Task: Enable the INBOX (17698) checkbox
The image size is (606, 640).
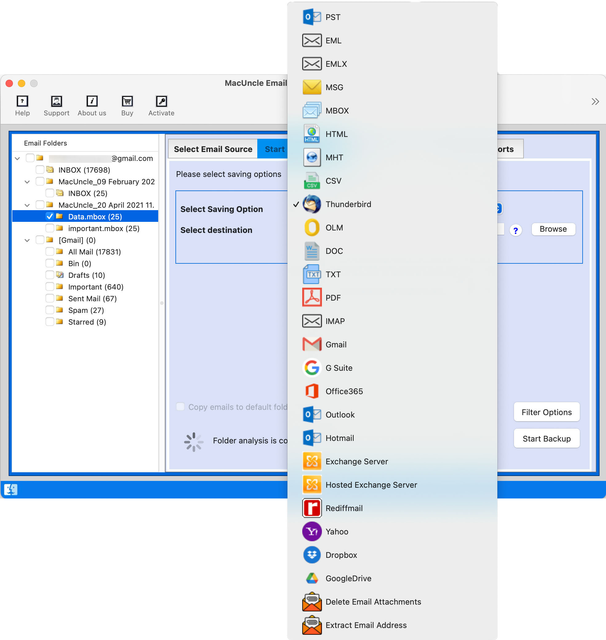Action: point(39,169)
